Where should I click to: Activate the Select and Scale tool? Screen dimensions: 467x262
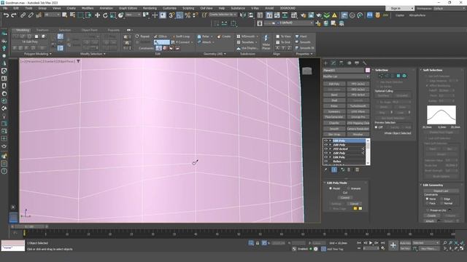click(113, 15)
